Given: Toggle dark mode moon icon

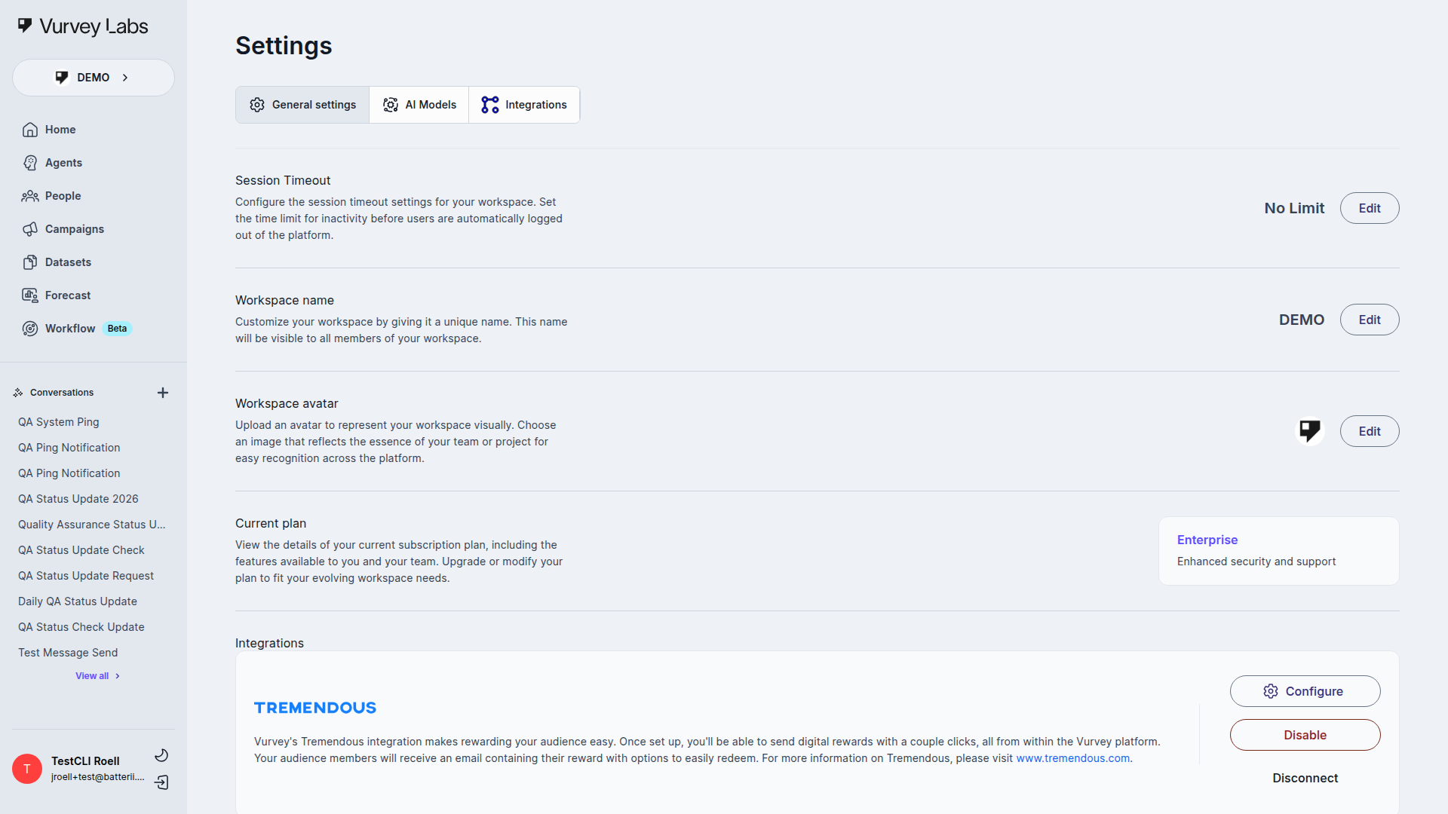Looking at the screenshot, I should (161, 755).
